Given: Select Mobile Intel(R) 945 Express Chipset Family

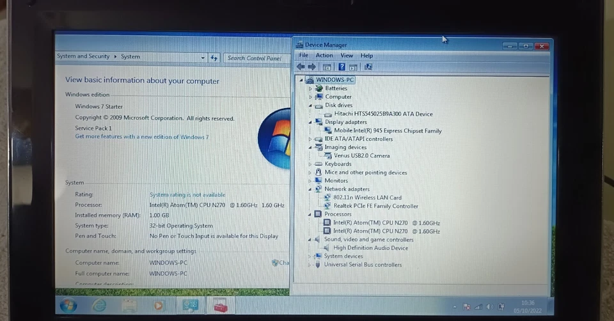Looking at the screenshot, I should tap(388, 130).
